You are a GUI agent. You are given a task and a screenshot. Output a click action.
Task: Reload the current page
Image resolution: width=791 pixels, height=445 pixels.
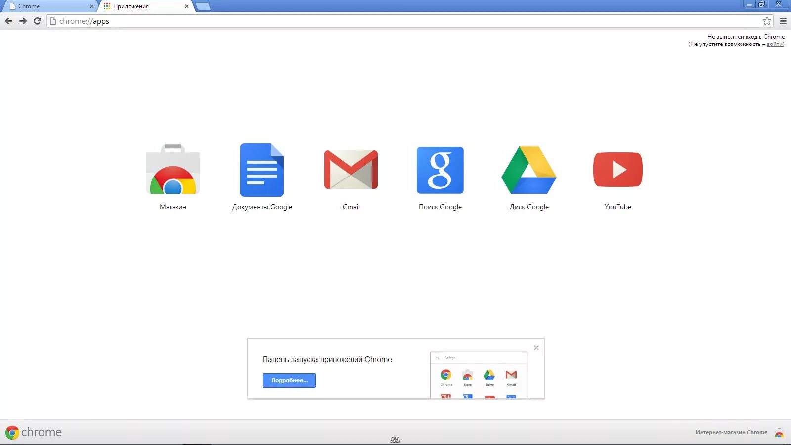[37, 21]
